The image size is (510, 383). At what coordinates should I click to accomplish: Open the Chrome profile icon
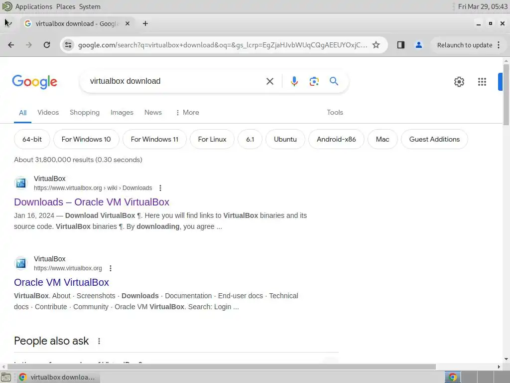[x=419, y=45]
